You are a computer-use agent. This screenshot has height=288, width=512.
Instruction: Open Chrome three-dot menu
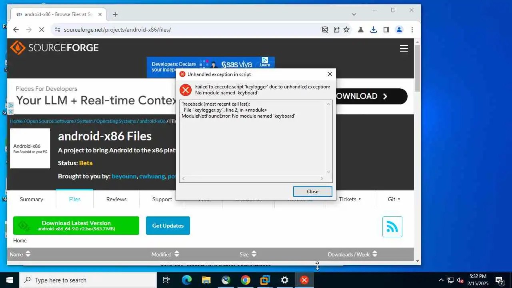(x=412, y=30)
